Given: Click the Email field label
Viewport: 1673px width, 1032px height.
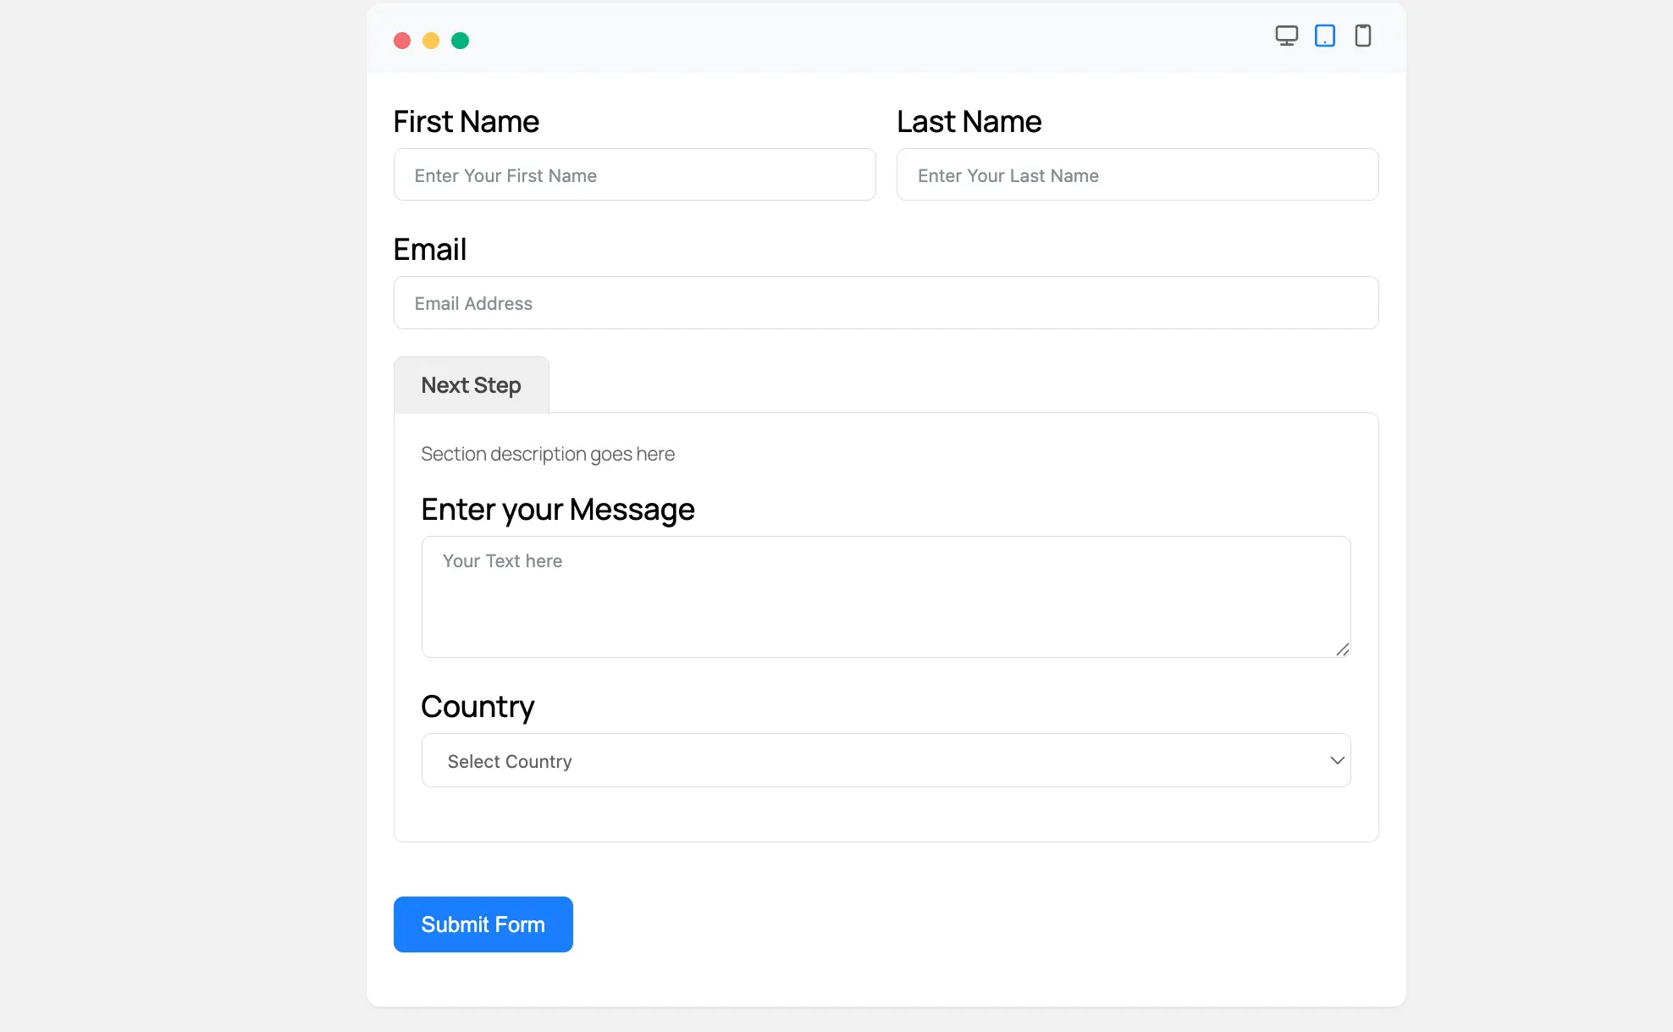Looking at the screenshot, I should coord(429,250).
